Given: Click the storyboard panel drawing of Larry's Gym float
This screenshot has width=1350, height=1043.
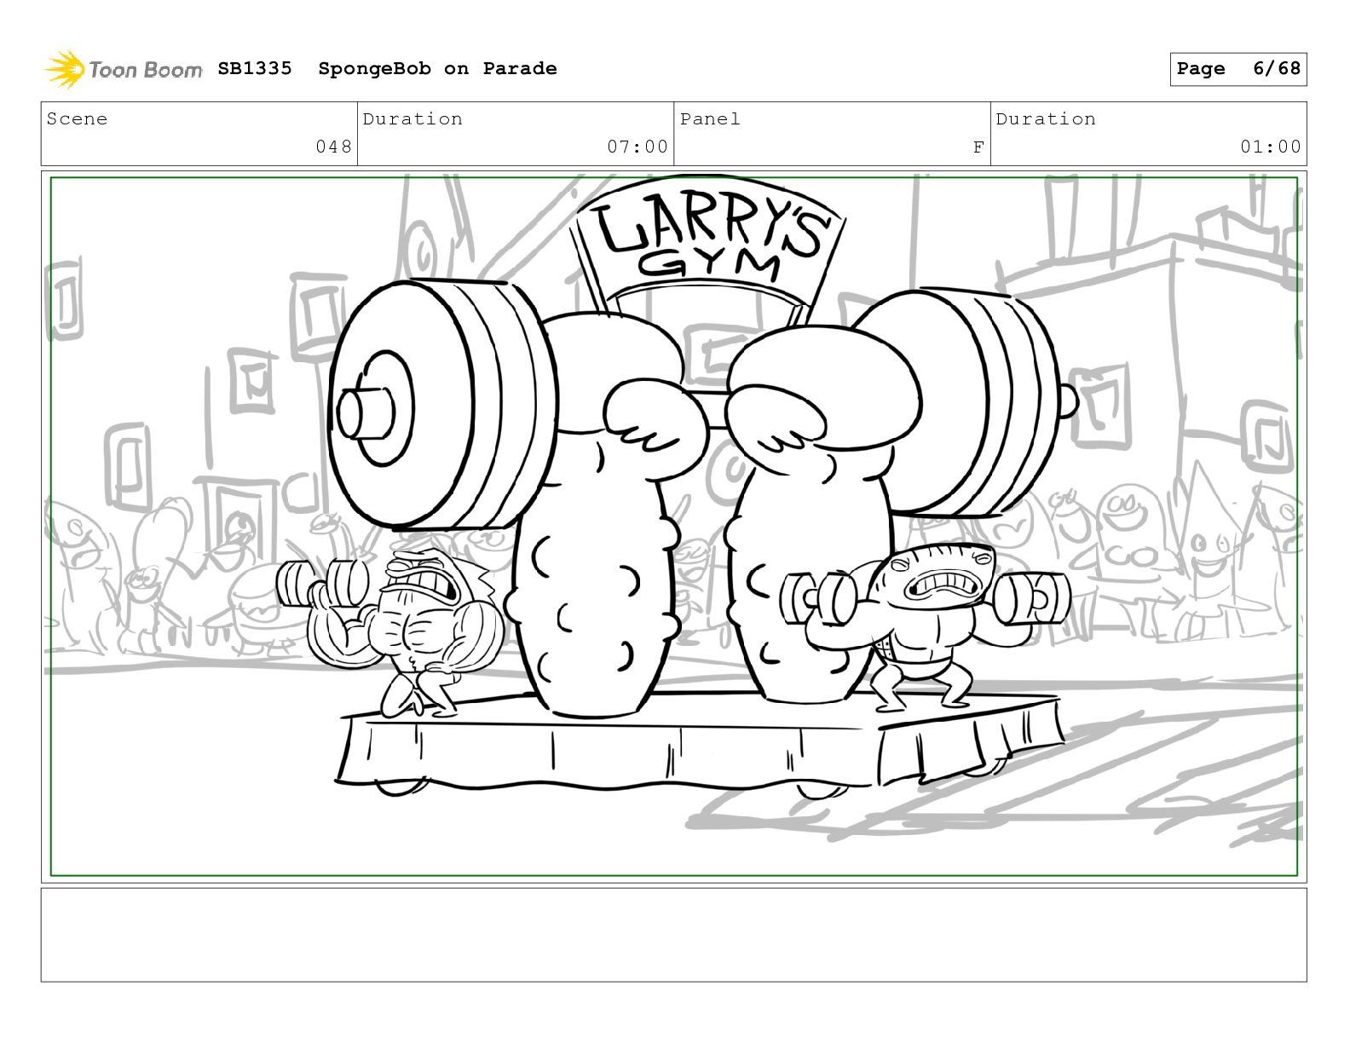Looking at the screenshot, I should tap(673, 526).
